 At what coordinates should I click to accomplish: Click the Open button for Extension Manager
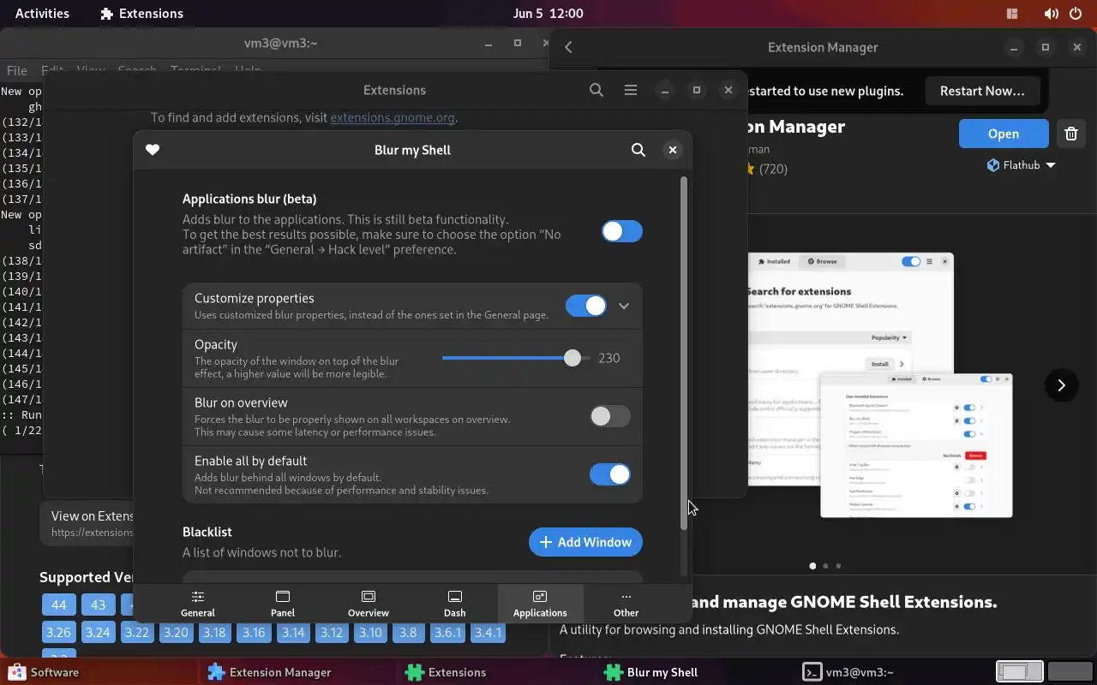point(1004,134)
